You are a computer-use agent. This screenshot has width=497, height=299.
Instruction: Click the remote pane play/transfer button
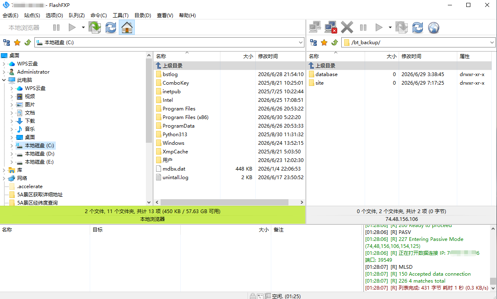(x=379, y=27)
